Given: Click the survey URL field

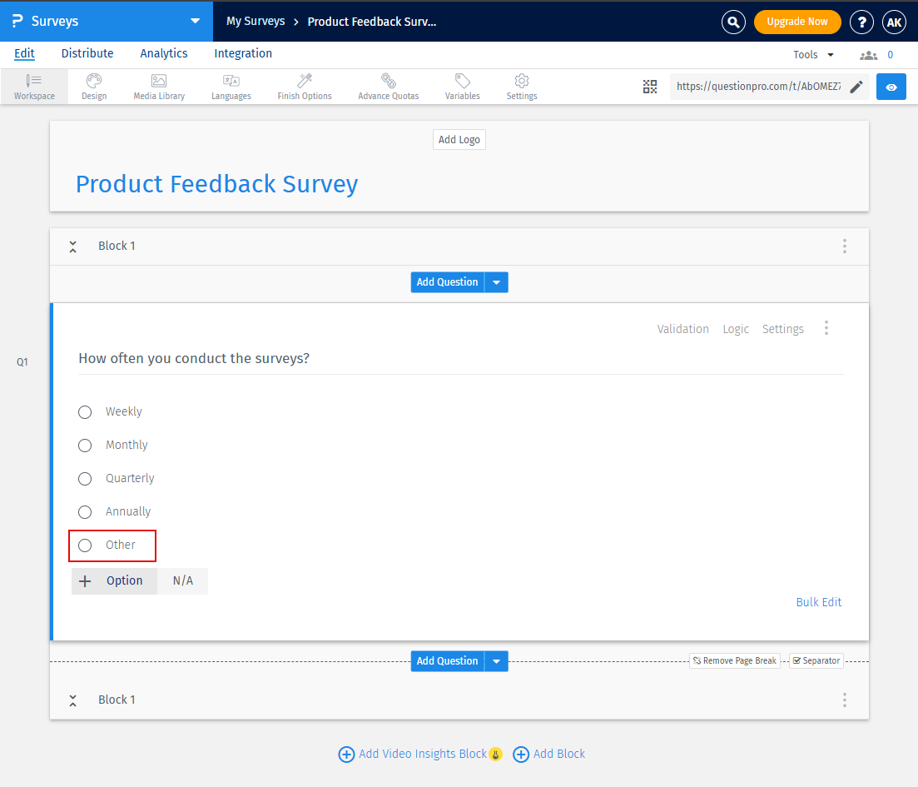Looking at the screenshot, I should 757,87.
